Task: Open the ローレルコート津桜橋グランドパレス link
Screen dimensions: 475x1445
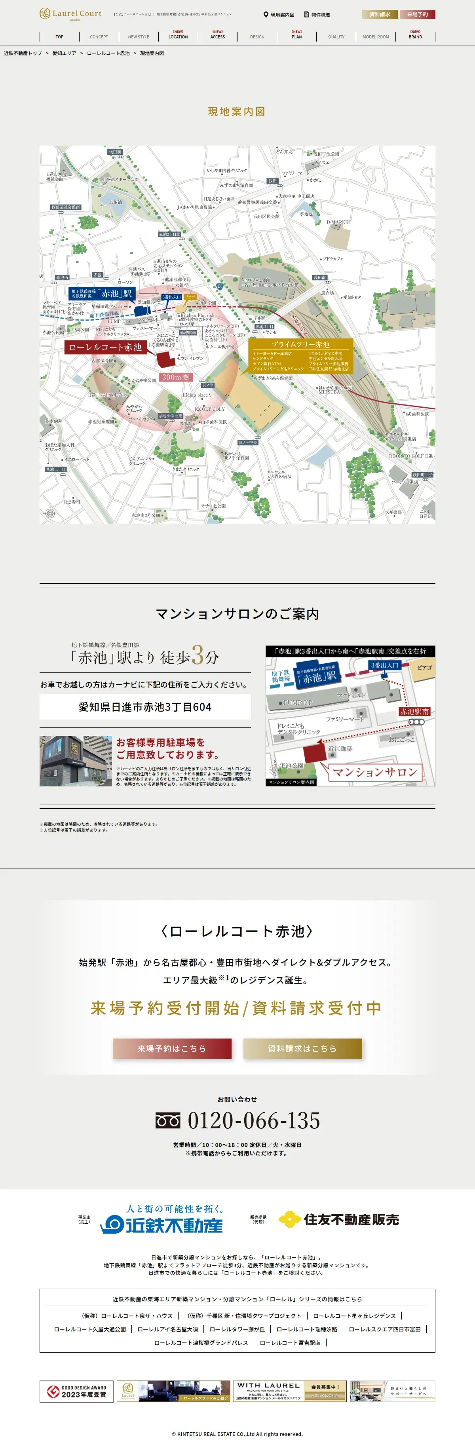Action: coord(201,1342)
